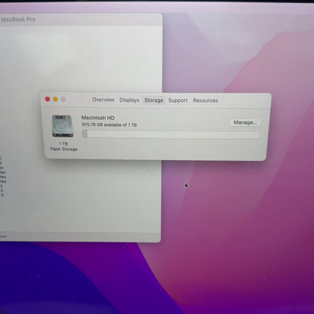The image size is (314, 314).
Task: Click the Macintosh HD volume name
Action: click(98, 118)
